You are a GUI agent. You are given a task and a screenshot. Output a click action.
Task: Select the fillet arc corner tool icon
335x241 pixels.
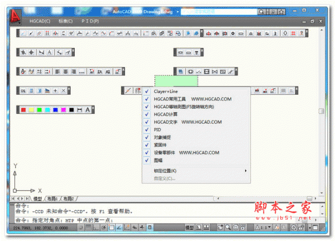point(112,33)
